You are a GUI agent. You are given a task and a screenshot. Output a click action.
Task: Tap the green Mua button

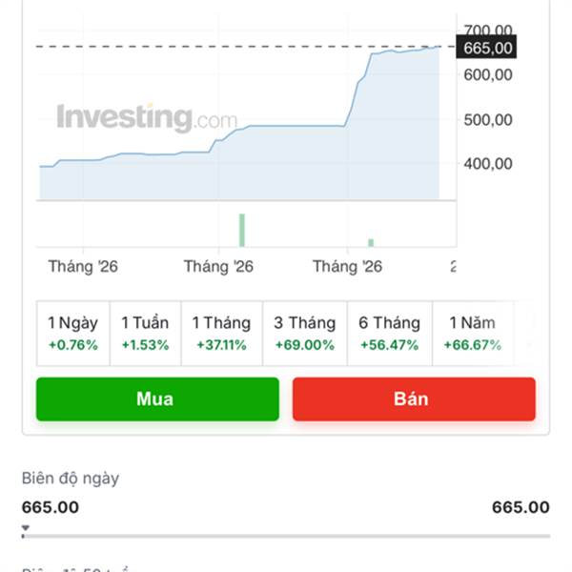point(157,399)
